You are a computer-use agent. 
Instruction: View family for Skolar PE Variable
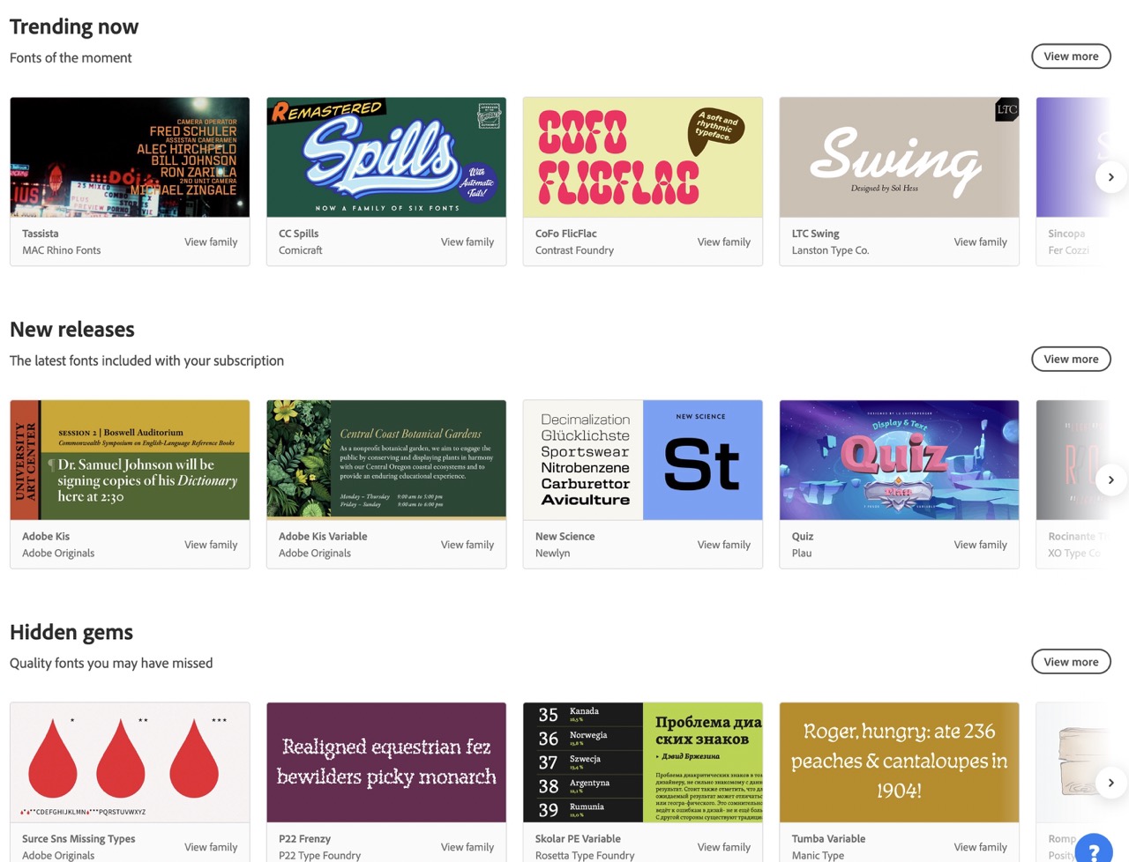tap(724, 847)
